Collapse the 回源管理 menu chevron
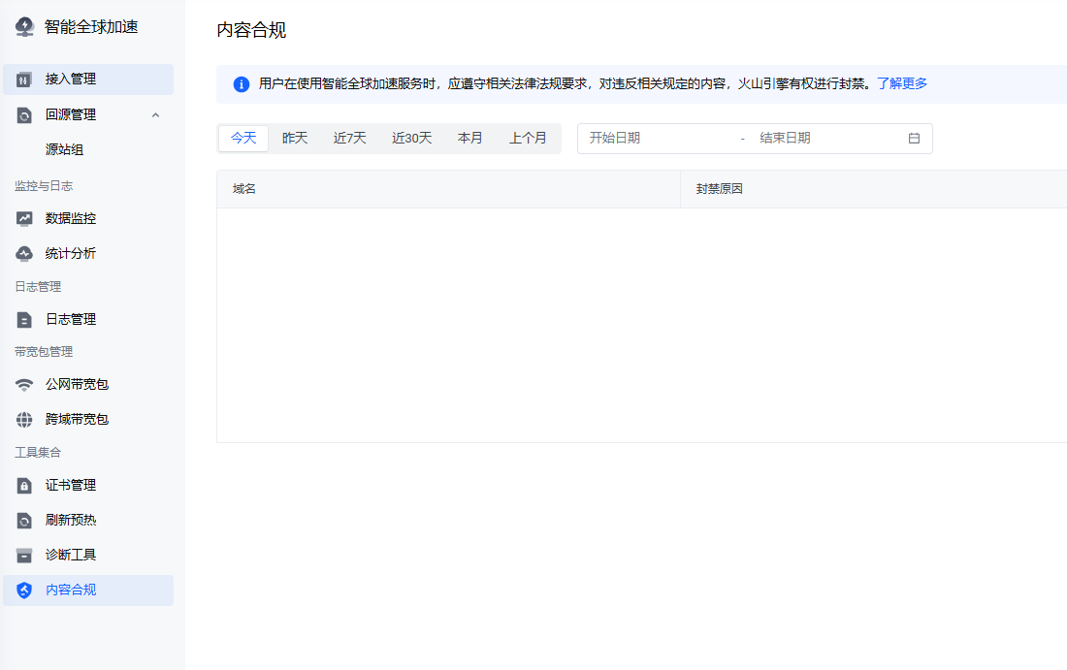The width and height of the screenshot is (1067, 670). pyautogui.click(x=155, y=115)
